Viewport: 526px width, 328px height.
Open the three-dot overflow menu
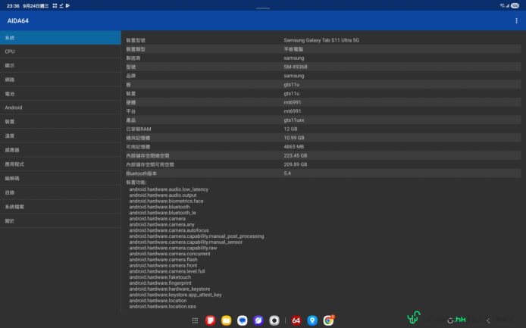(x=516, y=20)
